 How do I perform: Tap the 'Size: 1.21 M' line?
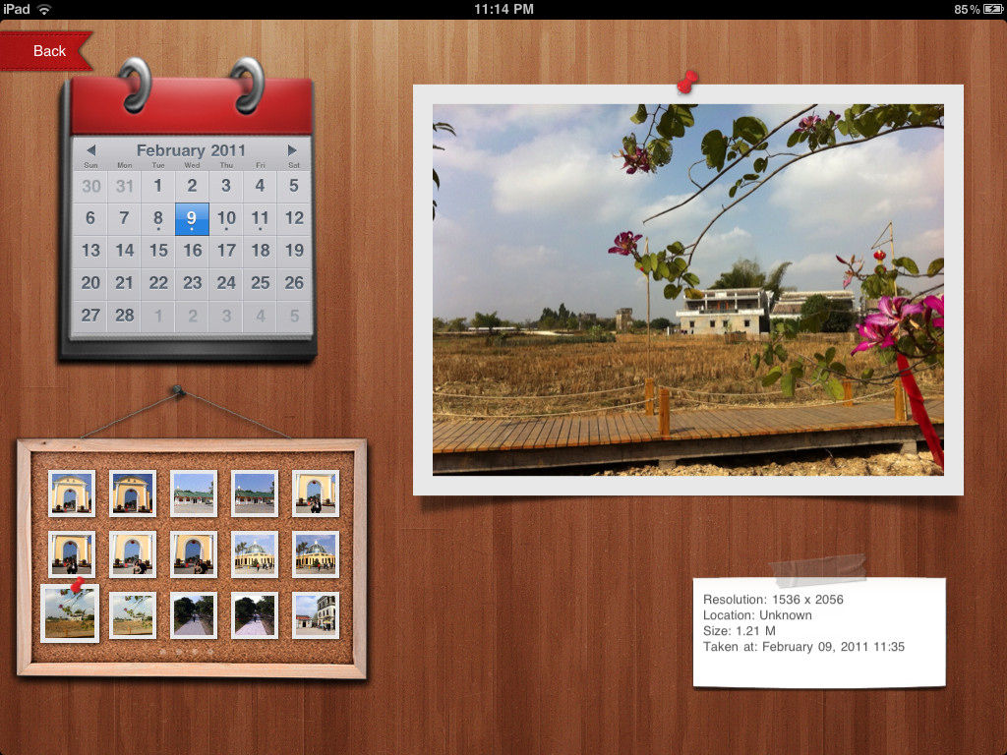740,631
